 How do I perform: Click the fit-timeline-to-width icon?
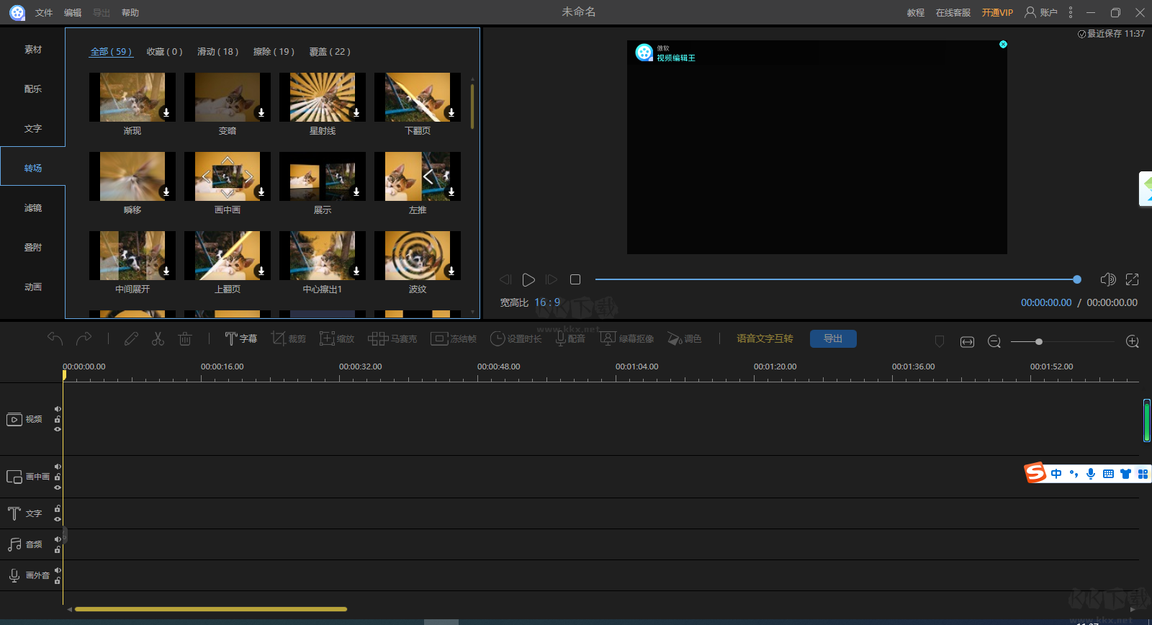(x=967, y=342)
